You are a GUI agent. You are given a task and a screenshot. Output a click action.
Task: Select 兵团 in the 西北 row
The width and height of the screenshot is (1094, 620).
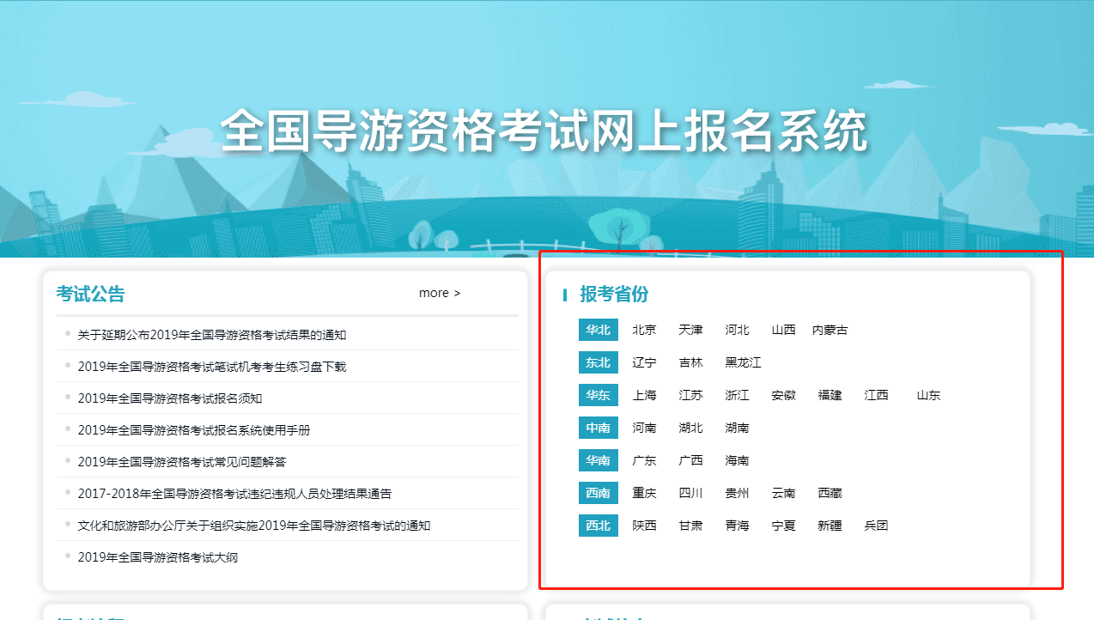click(876, 526)
